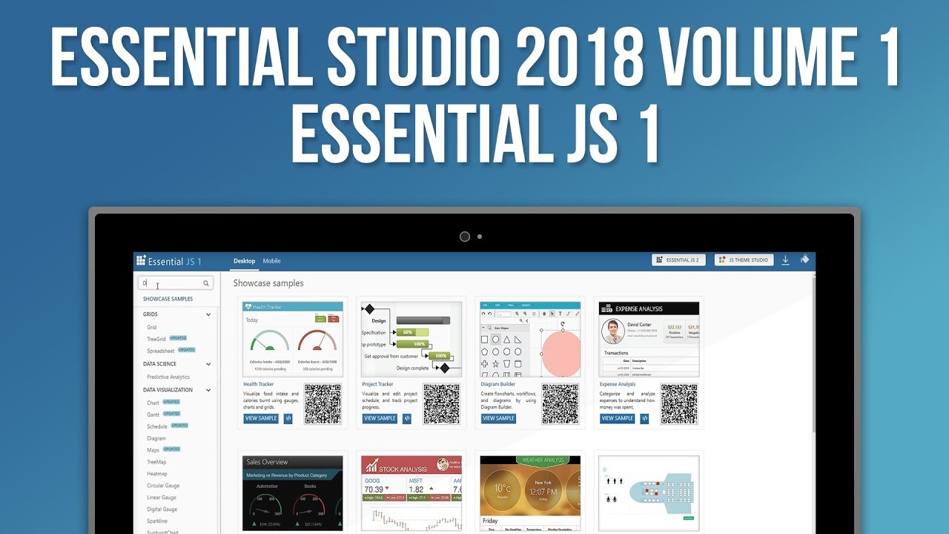Screen dimensions: 949x534
Task: Click the Project Tracker preview thumbnail
Action: tap(411, 339)
